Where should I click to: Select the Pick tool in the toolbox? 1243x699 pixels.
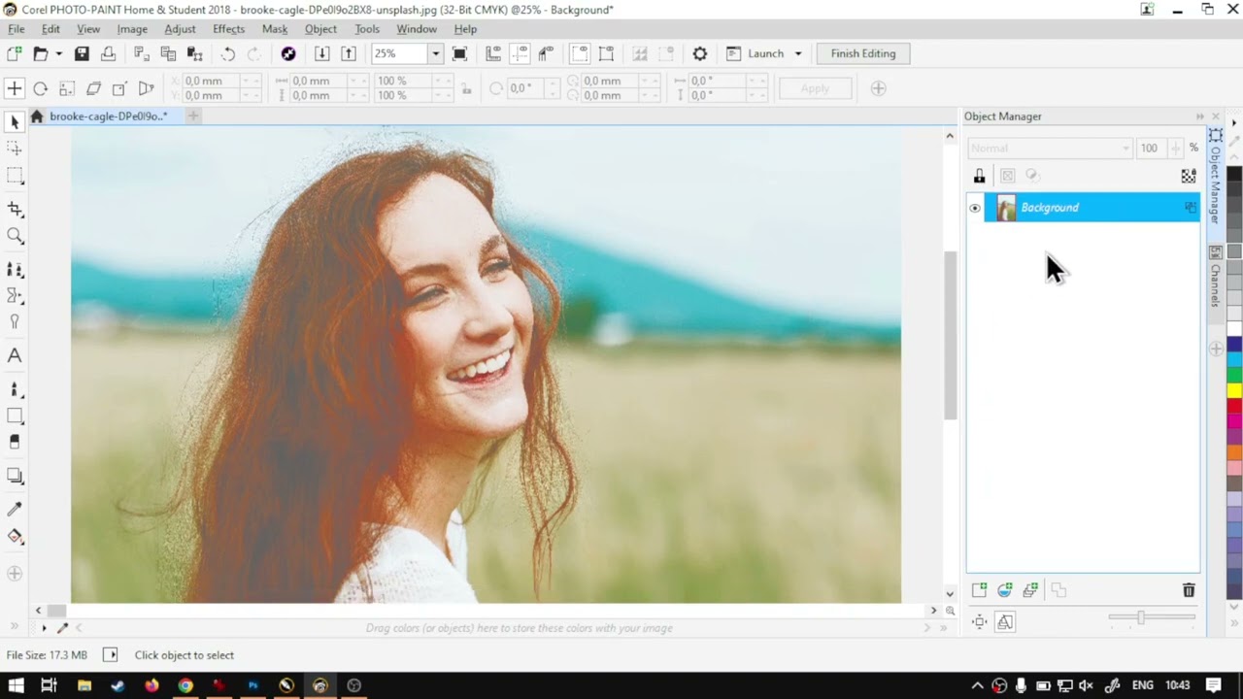[15, 122]
